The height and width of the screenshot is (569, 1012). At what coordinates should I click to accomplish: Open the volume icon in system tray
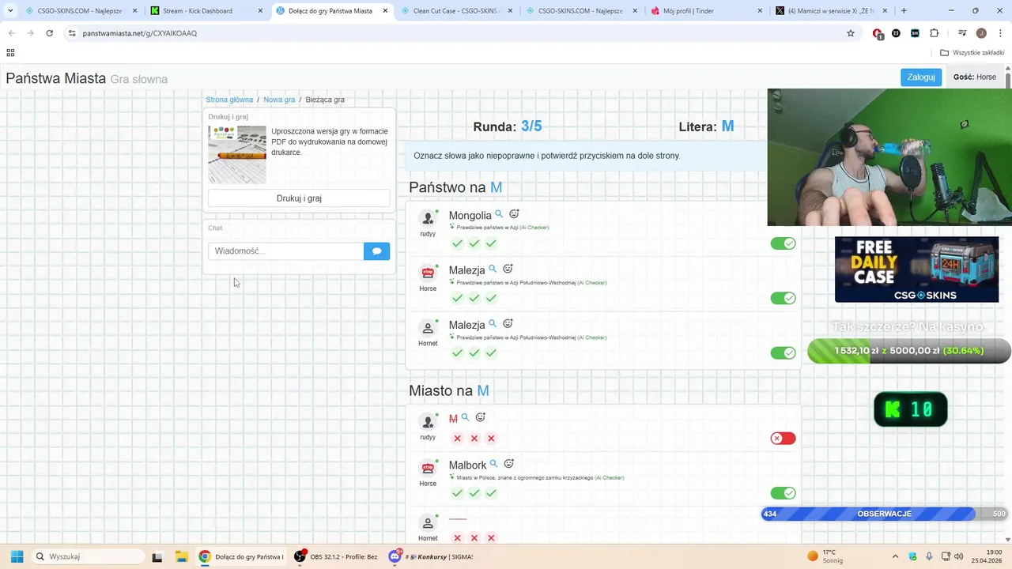tap(958, 556)
